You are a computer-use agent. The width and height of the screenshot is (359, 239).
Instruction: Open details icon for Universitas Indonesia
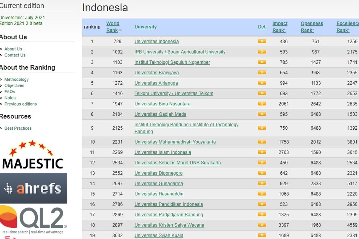[x=262, y=41]
